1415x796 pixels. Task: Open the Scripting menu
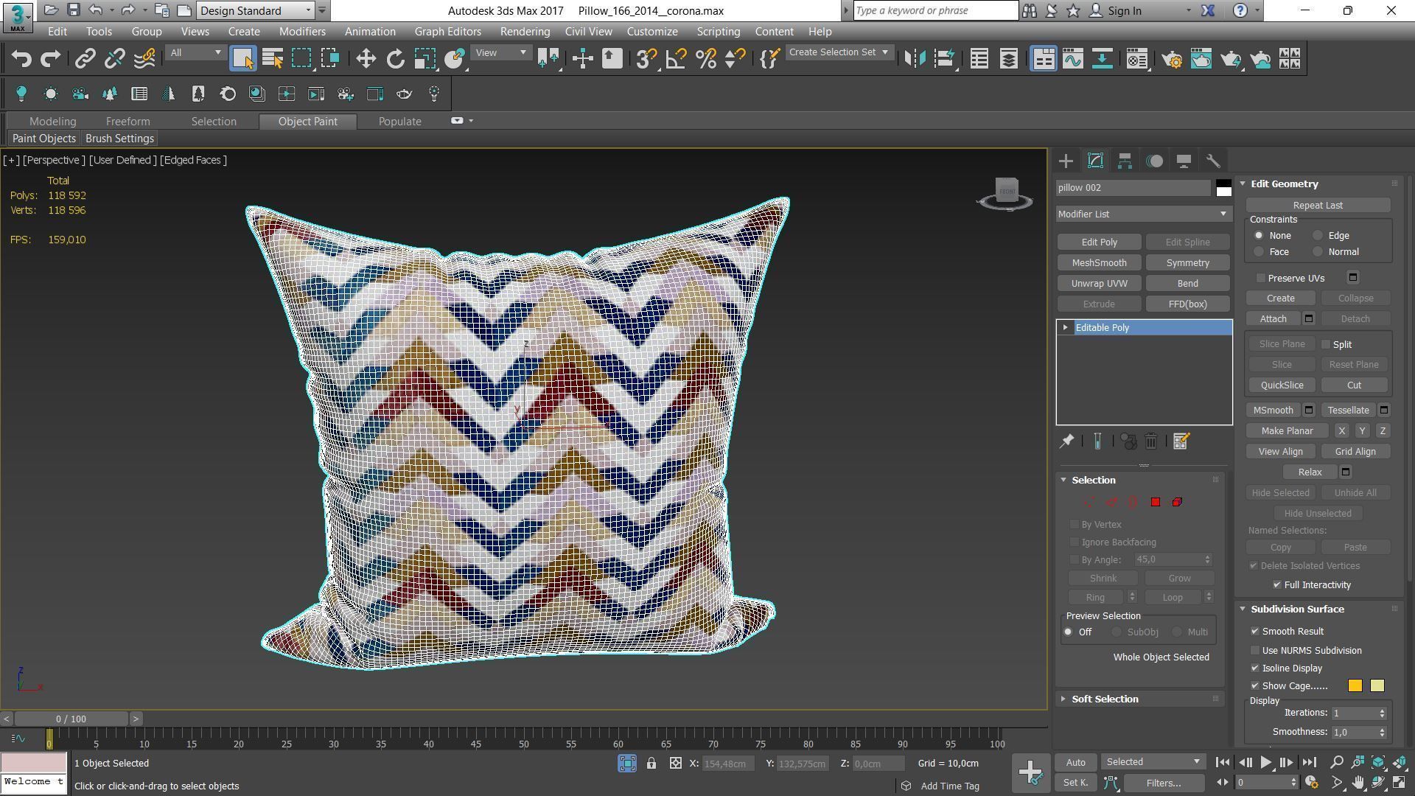(718, 32)
